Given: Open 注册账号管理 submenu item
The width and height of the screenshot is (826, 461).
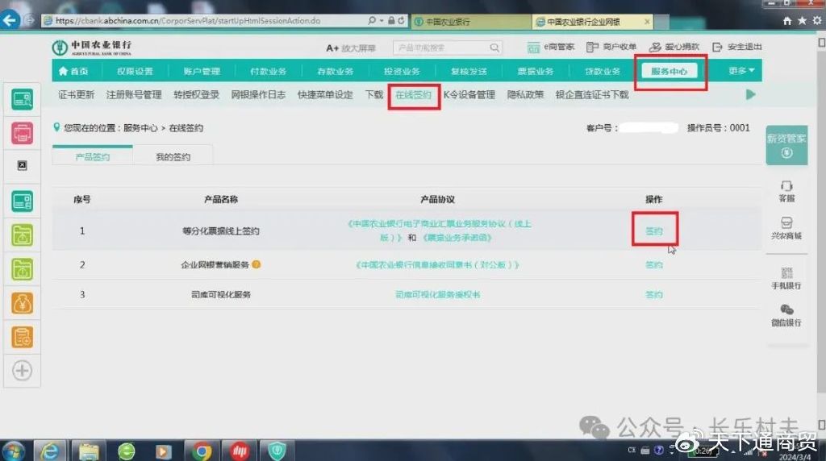Looking at the screenshot, I should [x=134, y=95].
